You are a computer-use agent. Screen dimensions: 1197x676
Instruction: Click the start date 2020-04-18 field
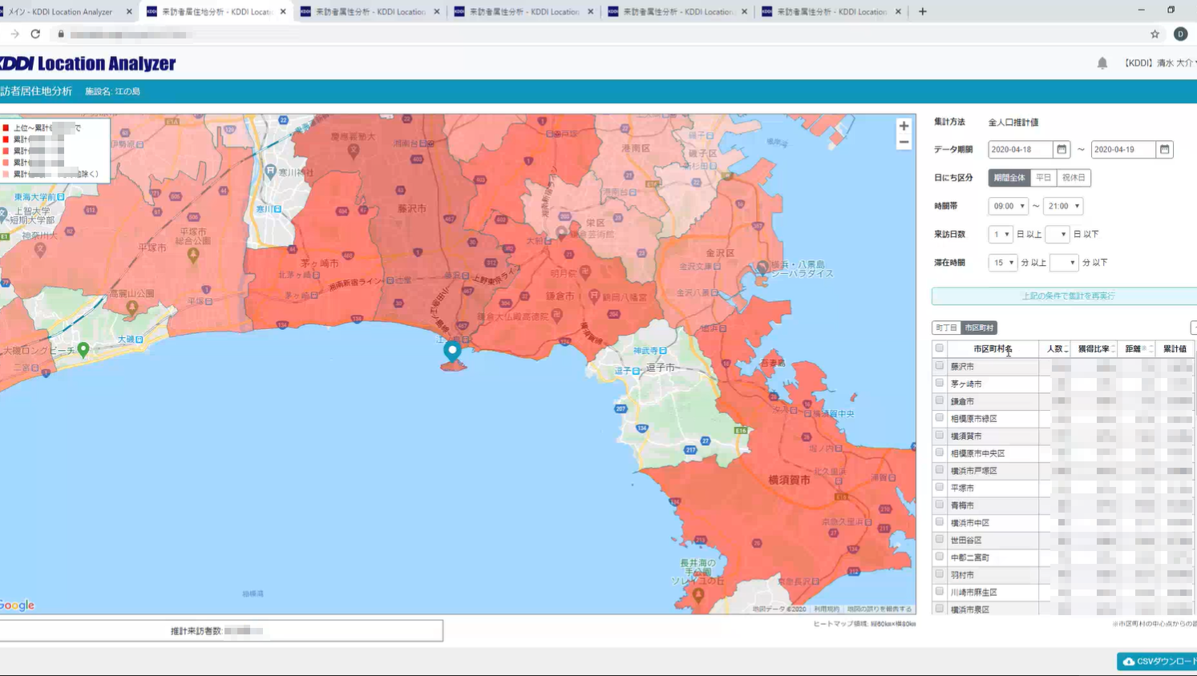click(x=1020, y=149)
